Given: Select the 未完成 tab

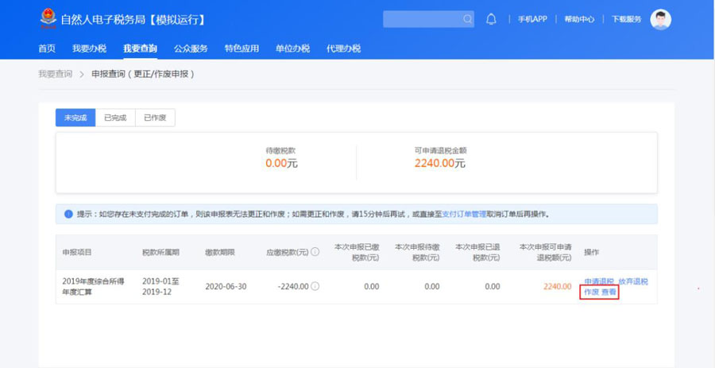Looking at the screenshot, I should 75,118.
